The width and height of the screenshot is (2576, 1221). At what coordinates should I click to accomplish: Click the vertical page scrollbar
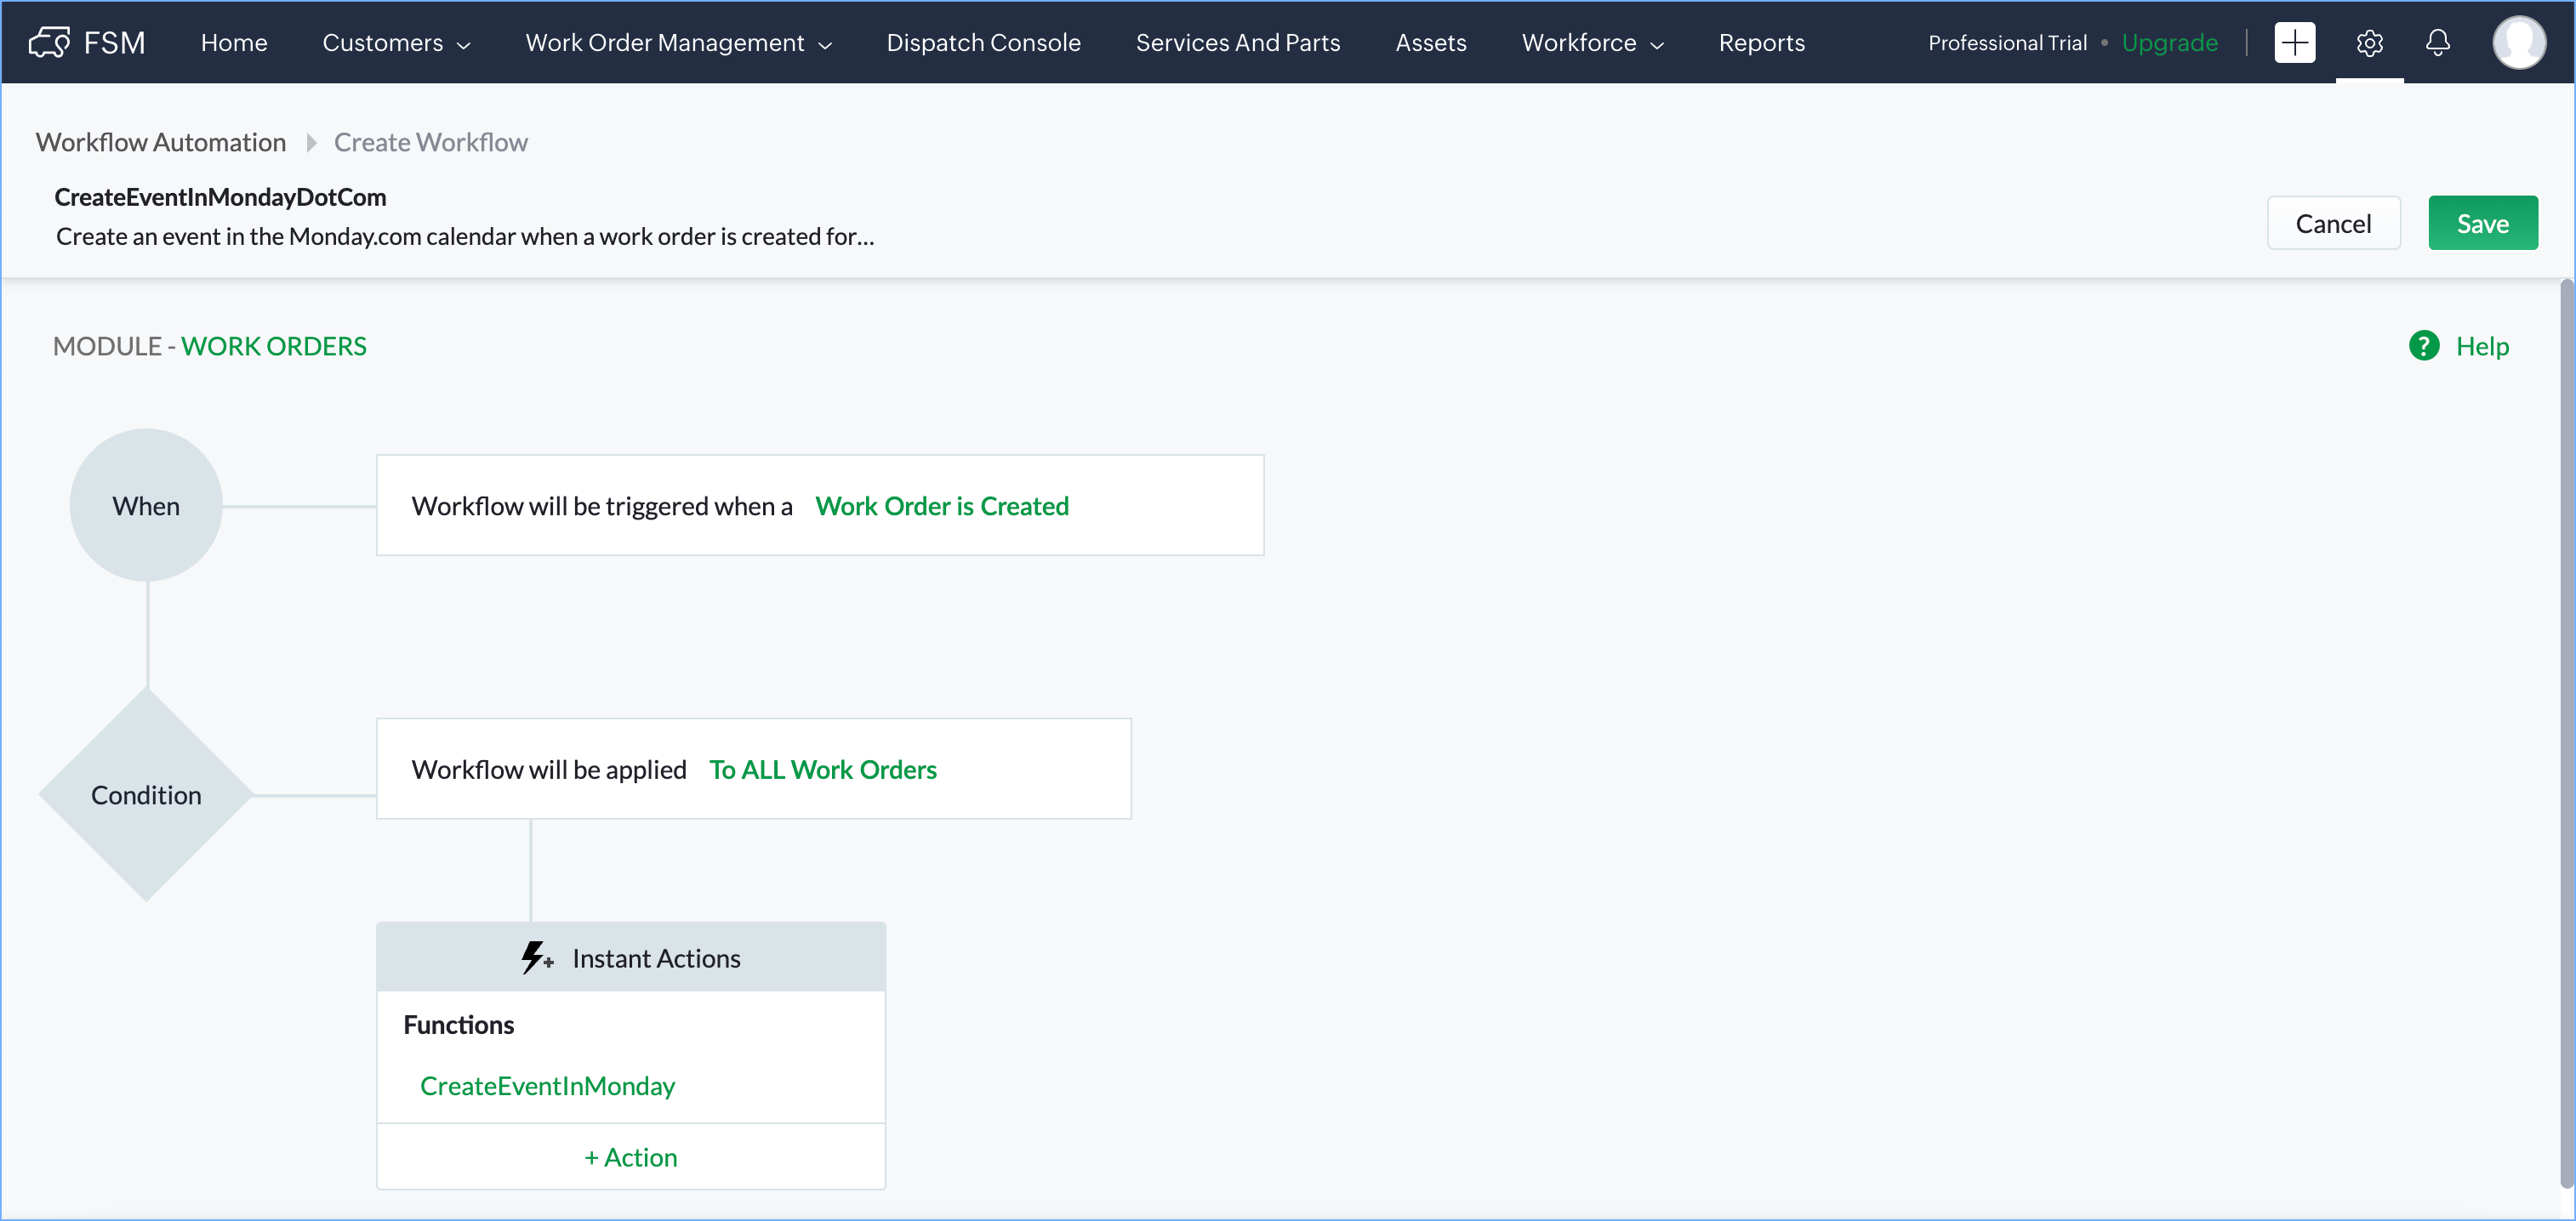coord(2565,735)
